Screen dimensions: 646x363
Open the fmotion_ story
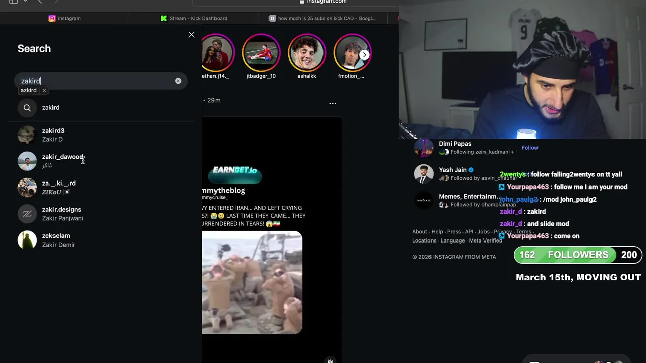pyautogui.click(x=351, y=53)
